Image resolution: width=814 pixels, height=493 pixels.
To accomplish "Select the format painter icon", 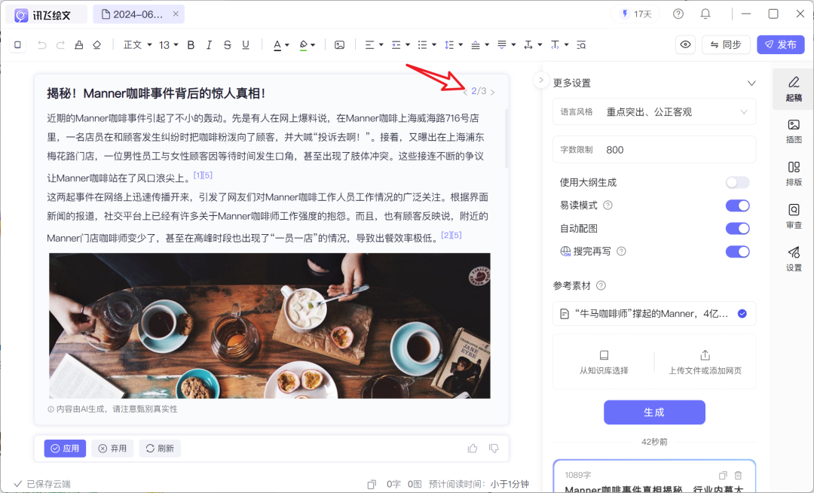I will (x=79, y=45).
